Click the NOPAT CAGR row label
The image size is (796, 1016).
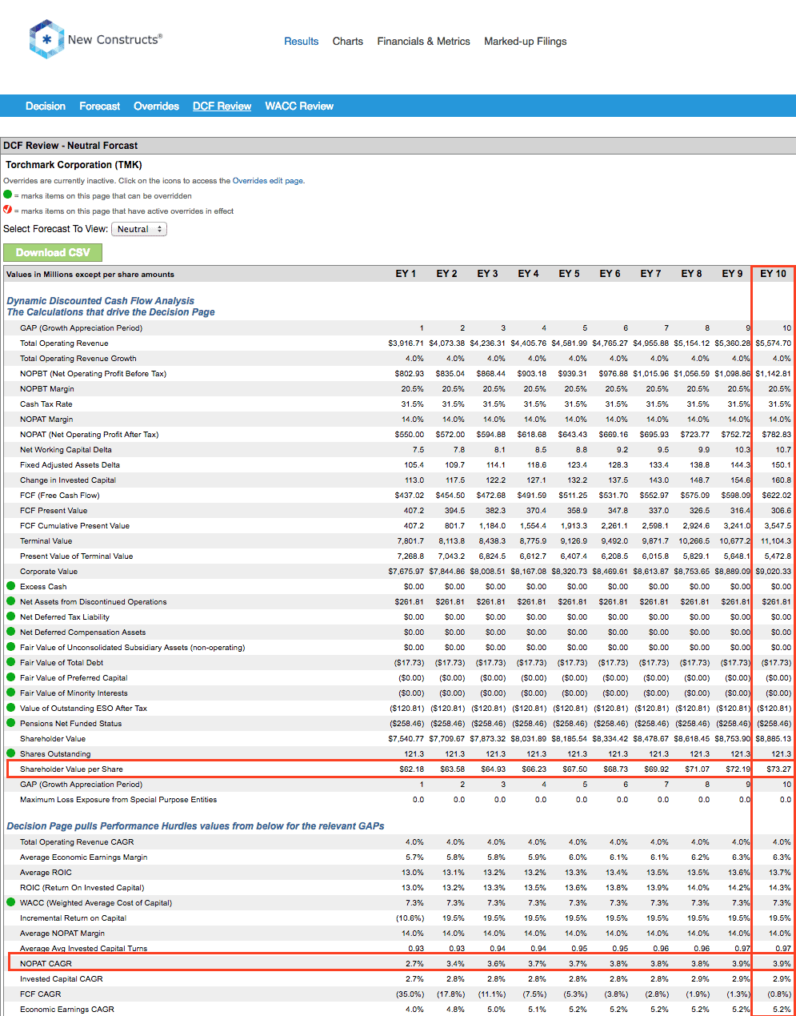pyautogui.click(x=46, y=963)
